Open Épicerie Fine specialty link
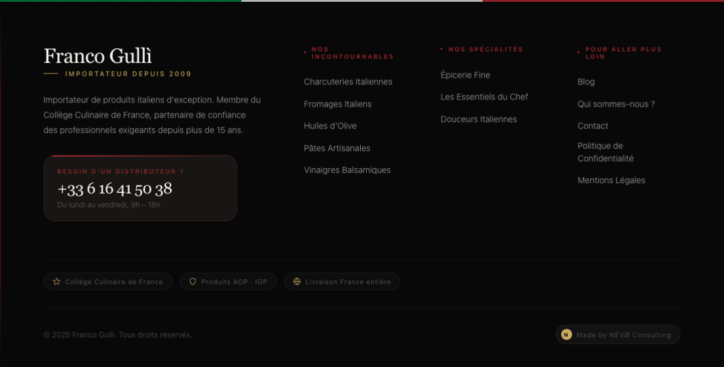The height and width of the screenshot is (367, 724). (x=465, y=75)
